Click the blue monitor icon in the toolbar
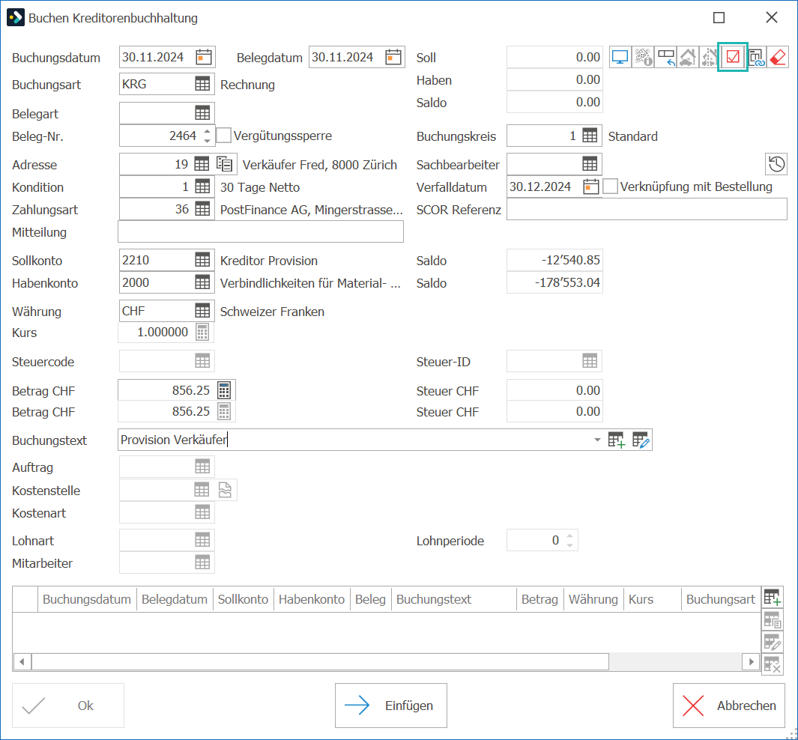This screenshot has width=798, height=740. click(x=620, y=57)
